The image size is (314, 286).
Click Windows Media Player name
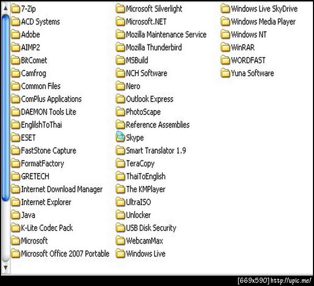[263, 22]
